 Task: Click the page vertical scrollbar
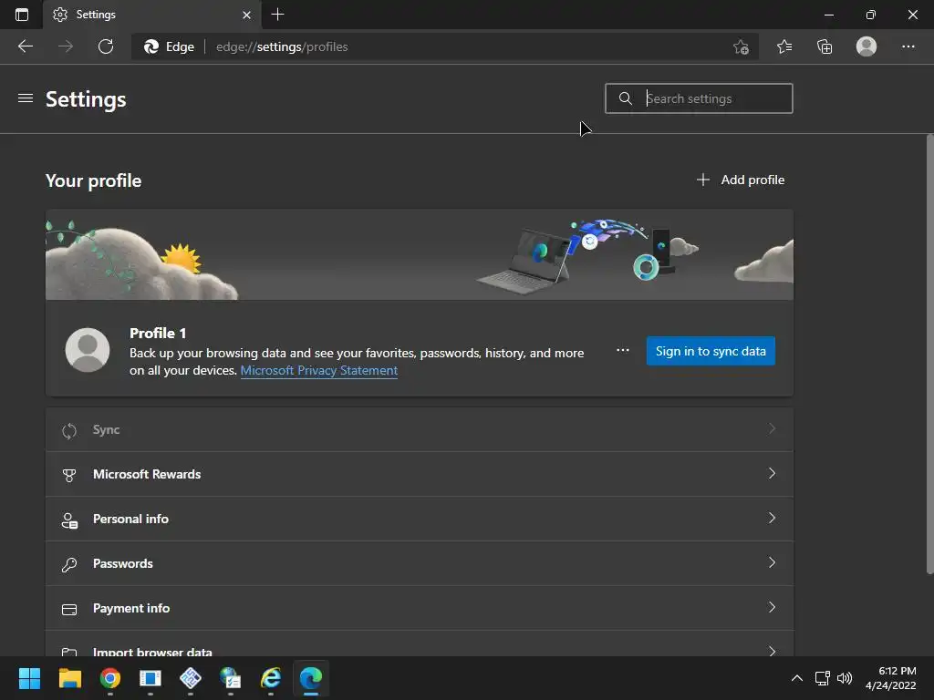929,355
